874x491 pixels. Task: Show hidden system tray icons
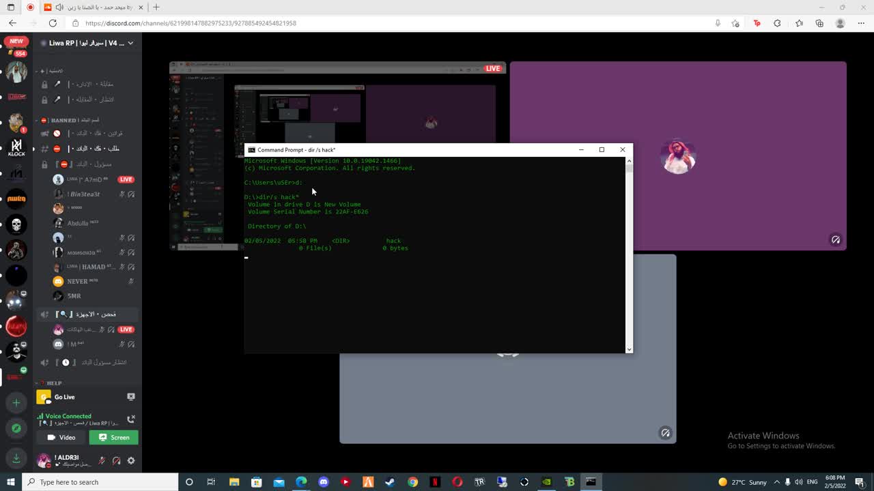pos(776,482)
